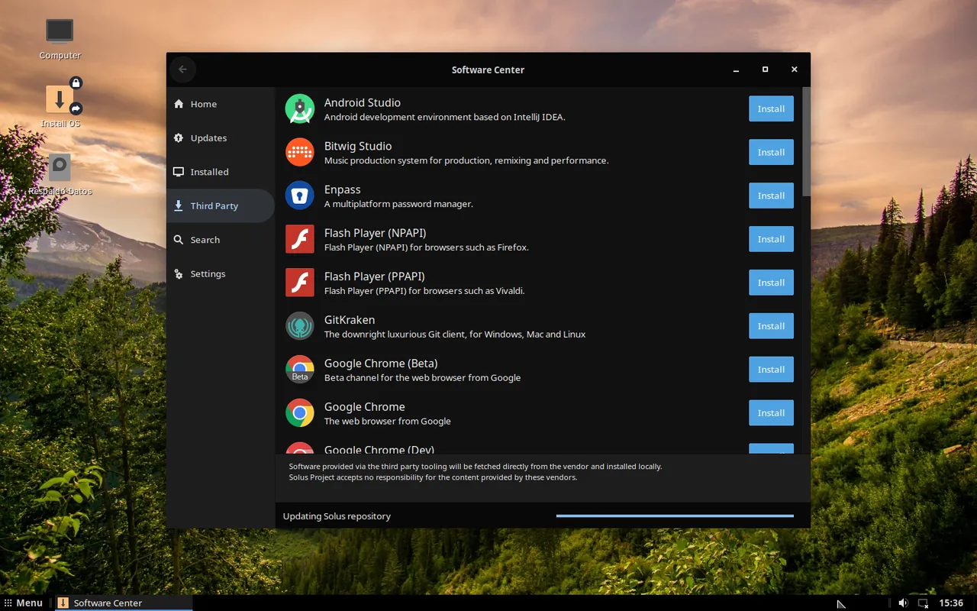Click 'The web browser from Google' description

(x=388, y=422)
